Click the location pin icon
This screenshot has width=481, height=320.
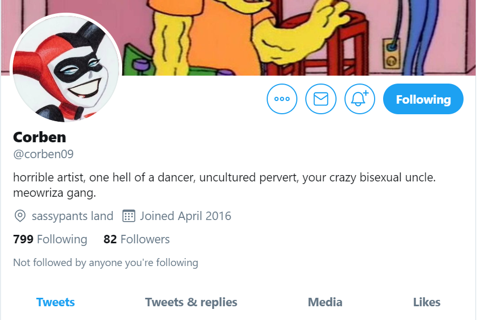pos(20,216)
